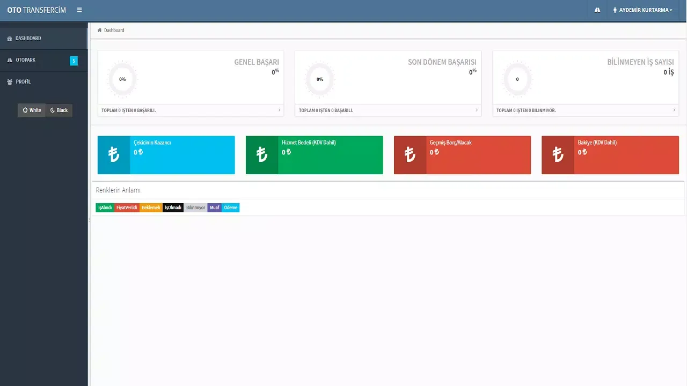Image resolution: width=687 pixels, height=386 pixels.
Task: Open OTOPARK in the sidebar
Action: click(43, 60)
